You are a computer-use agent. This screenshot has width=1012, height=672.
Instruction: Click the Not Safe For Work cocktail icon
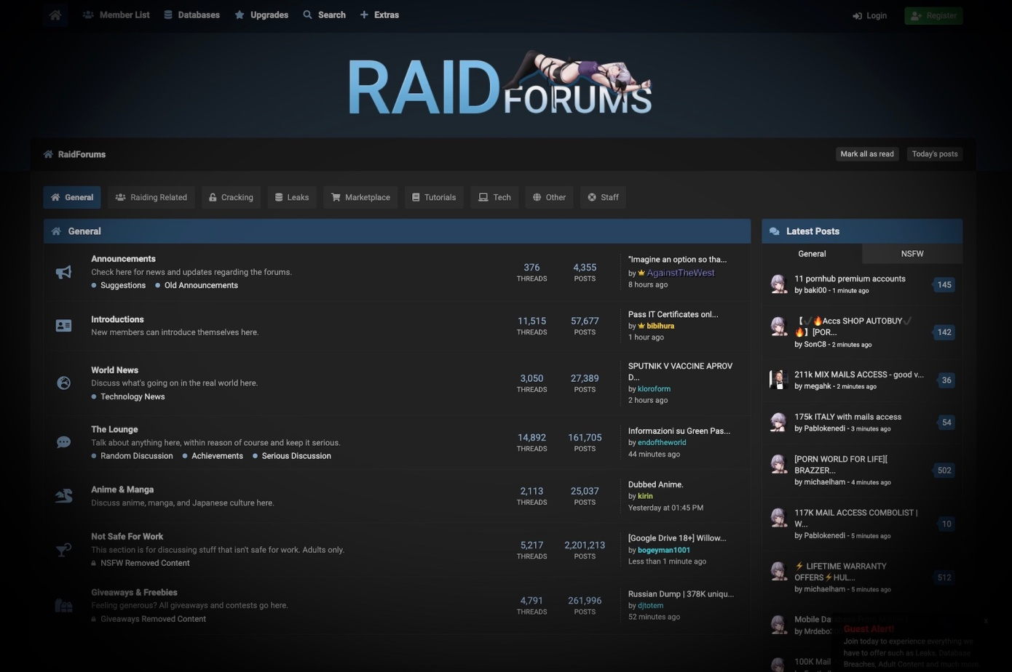[64, 550]
